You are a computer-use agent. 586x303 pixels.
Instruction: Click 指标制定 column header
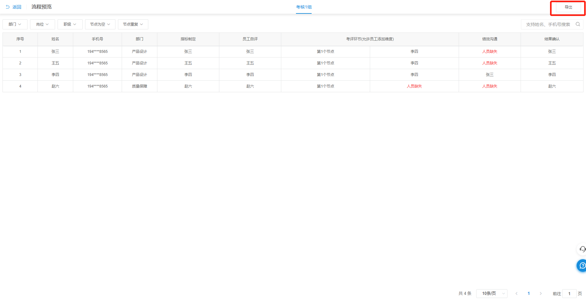point(188,39)
